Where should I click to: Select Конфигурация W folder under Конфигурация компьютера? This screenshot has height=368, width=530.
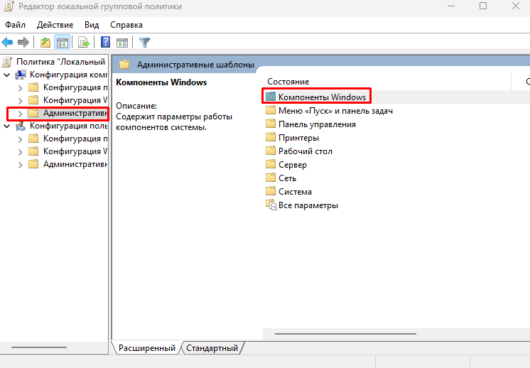[67, 100]
